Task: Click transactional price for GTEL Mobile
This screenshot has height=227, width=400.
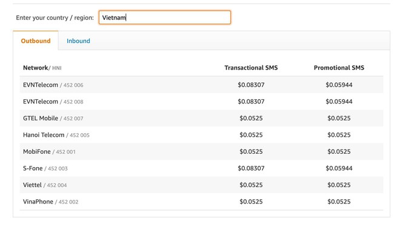Action: click(x=251, y=118)
